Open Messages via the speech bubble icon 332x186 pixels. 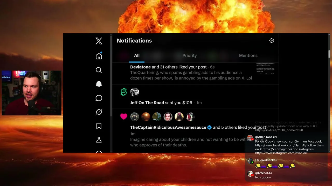coord(99,98)
